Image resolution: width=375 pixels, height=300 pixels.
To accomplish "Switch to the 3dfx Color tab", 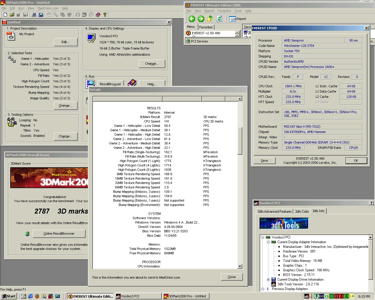I will 302,212.
